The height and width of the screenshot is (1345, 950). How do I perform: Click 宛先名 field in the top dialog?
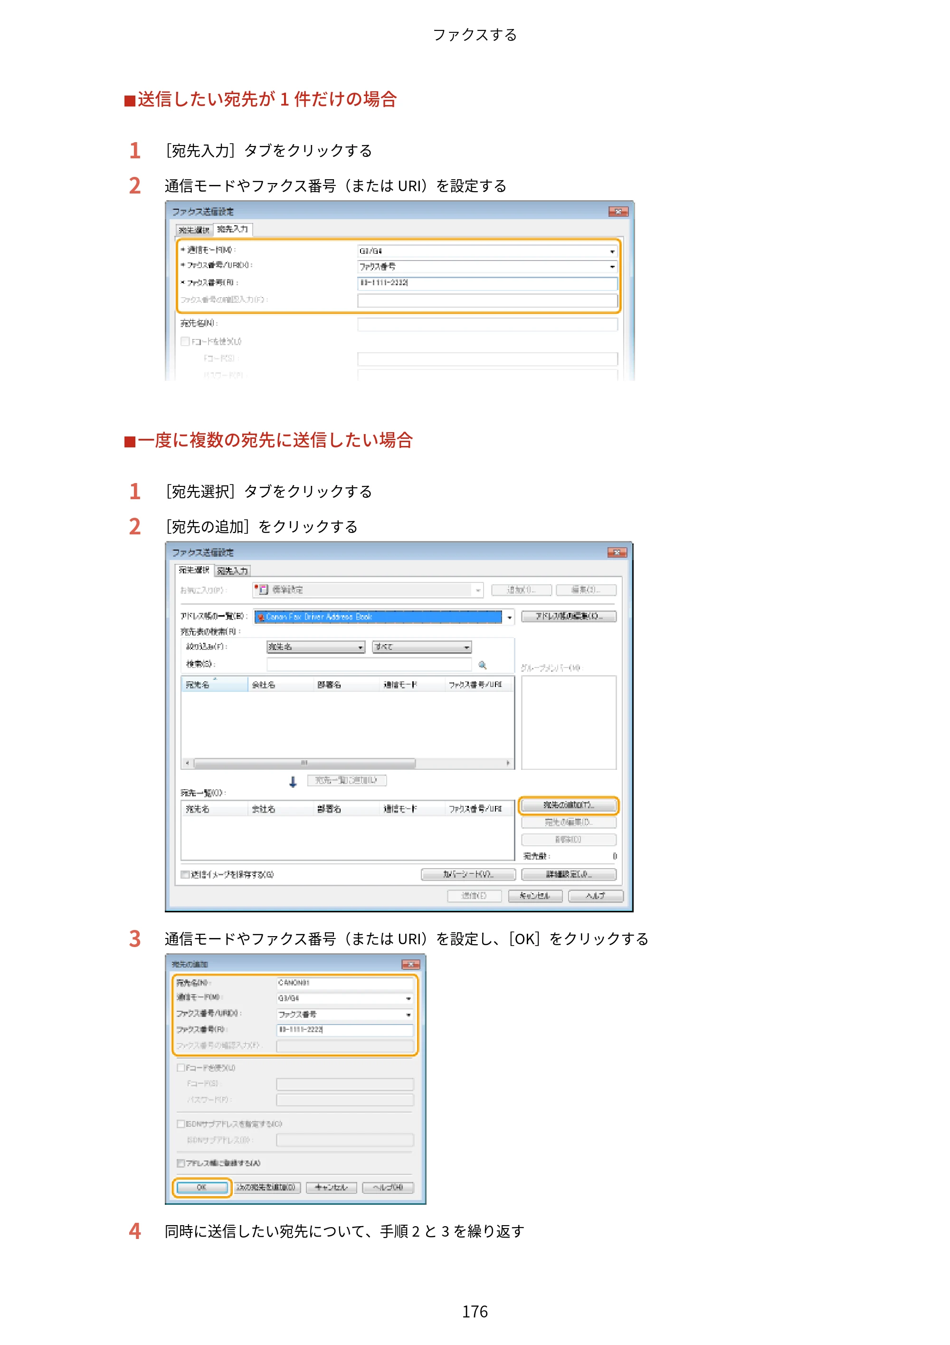coord(487,324)
